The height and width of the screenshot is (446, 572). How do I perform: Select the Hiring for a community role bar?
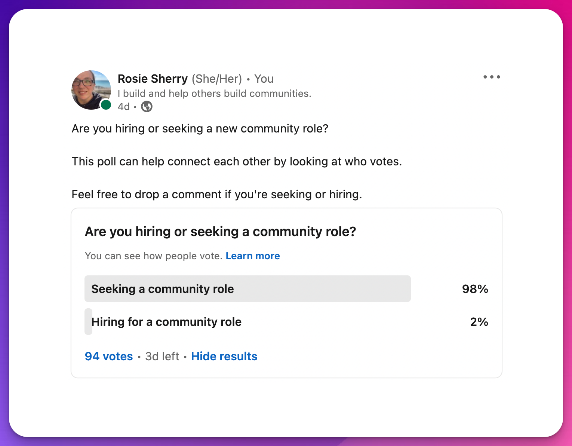166,322
